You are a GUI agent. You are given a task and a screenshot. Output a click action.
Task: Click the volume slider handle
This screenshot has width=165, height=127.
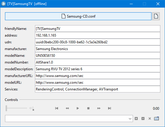[x=6, y=108]
